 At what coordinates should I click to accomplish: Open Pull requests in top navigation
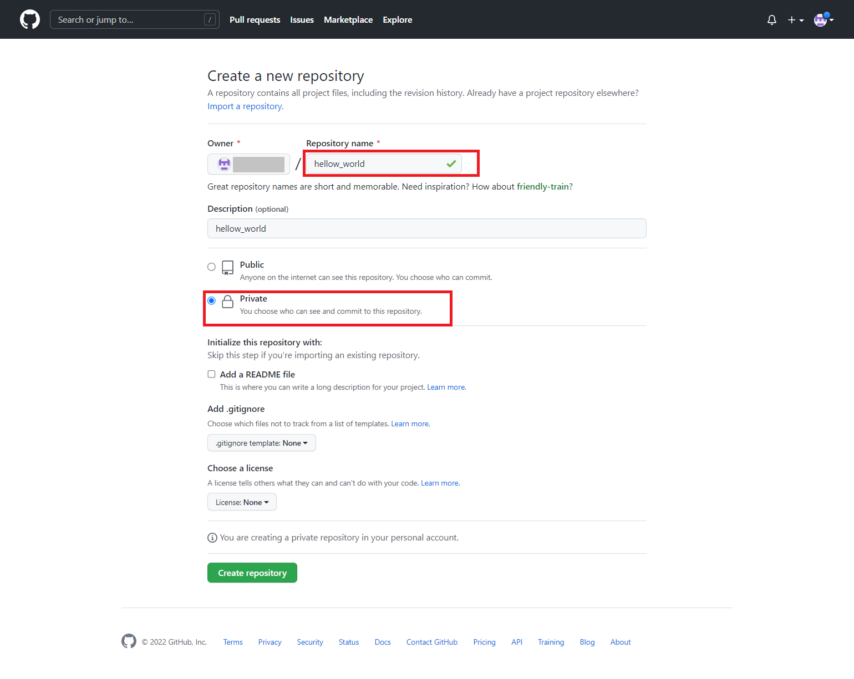click(255, 20)
